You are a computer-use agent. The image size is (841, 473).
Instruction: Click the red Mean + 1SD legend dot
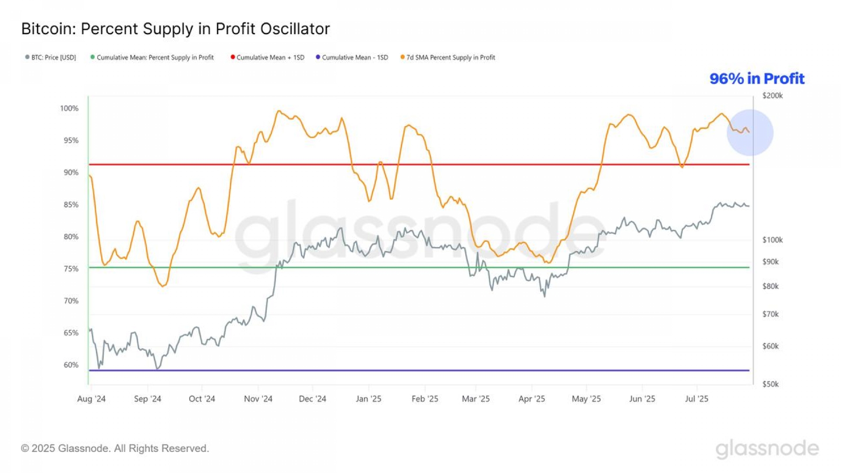click(x=233, y=57)
